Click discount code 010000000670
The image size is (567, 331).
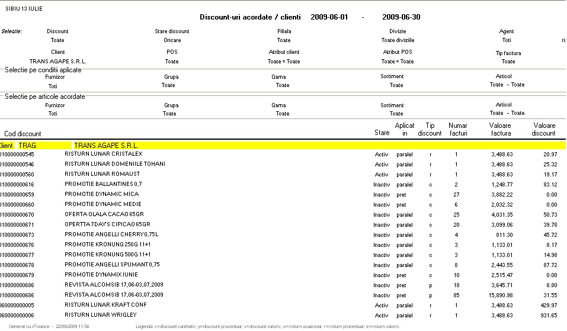pos(17,214)
